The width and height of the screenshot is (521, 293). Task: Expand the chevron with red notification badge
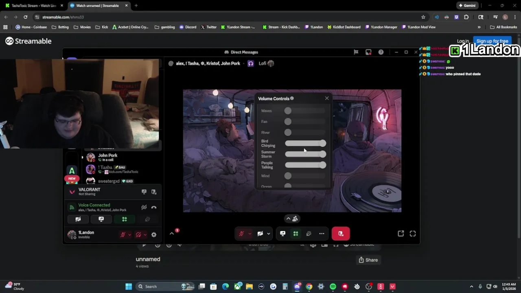pyautogui.click(x=172, y=233)
